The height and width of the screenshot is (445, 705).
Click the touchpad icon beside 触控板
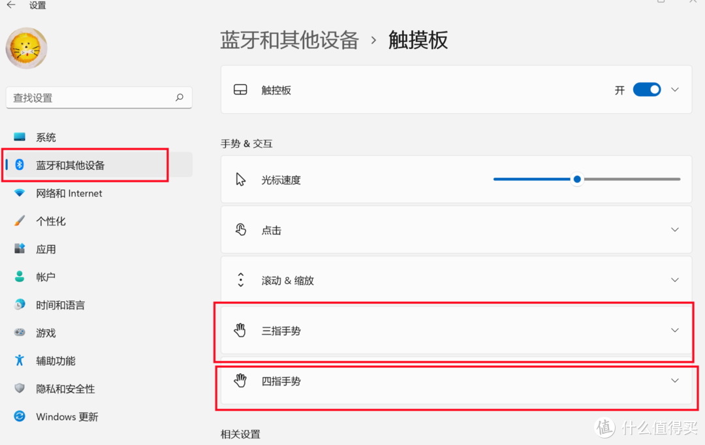pyautogui.click(x=241, y=89)
